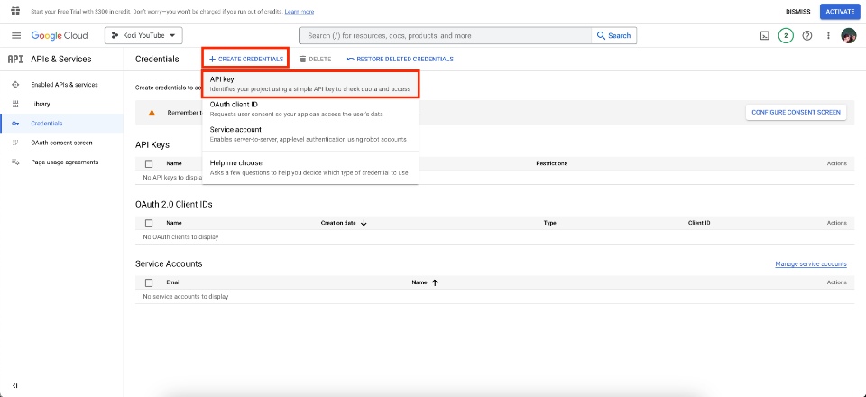
Task: Choose Service account option
Action: tap(310, 134)
